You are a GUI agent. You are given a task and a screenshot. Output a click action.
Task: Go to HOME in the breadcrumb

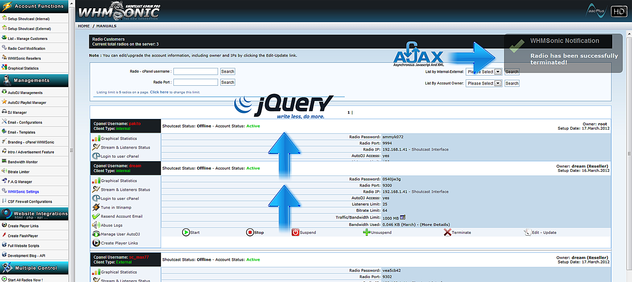click(x=84, y=26)
